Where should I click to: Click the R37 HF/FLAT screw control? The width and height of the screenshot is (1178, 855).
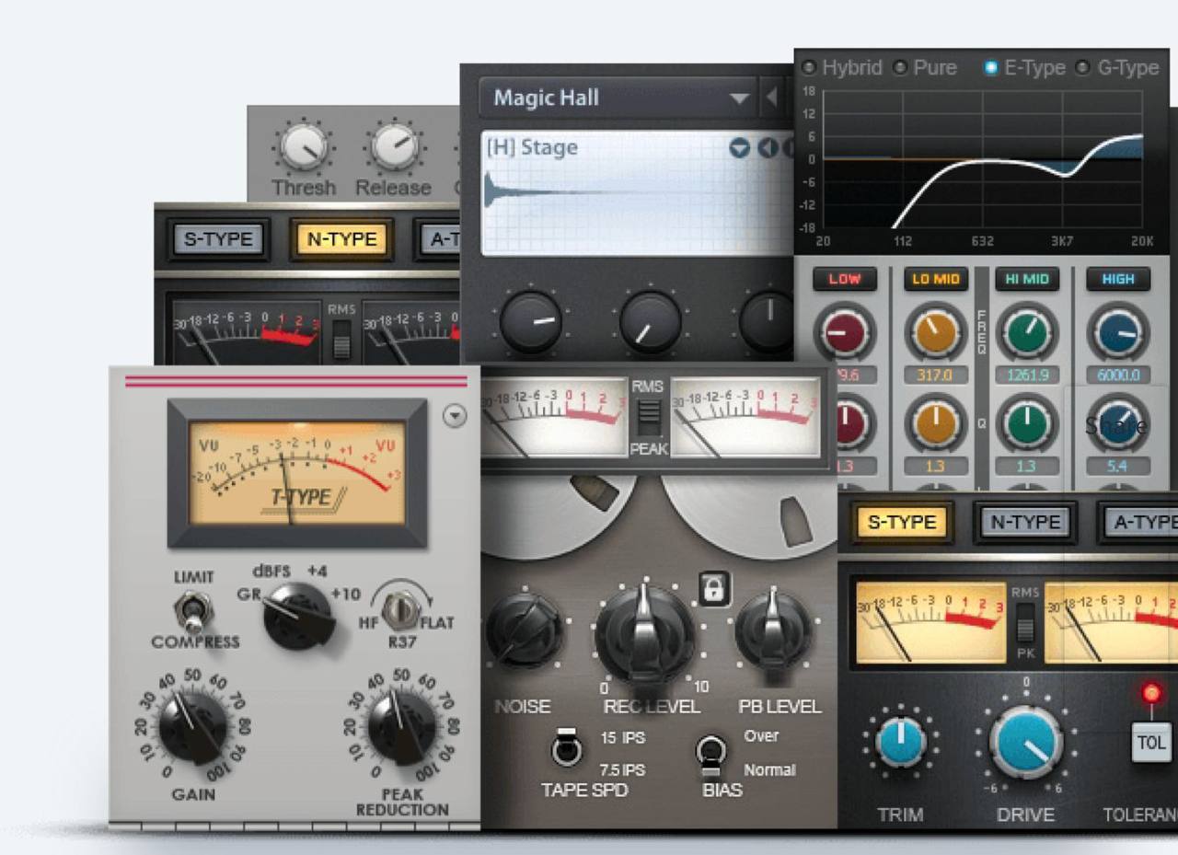pos(401,607)
